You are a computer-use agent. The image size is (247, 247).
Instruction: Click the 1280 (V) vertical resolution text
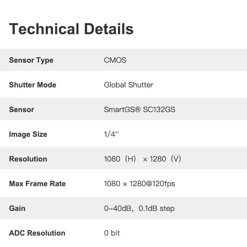point(165,159)
